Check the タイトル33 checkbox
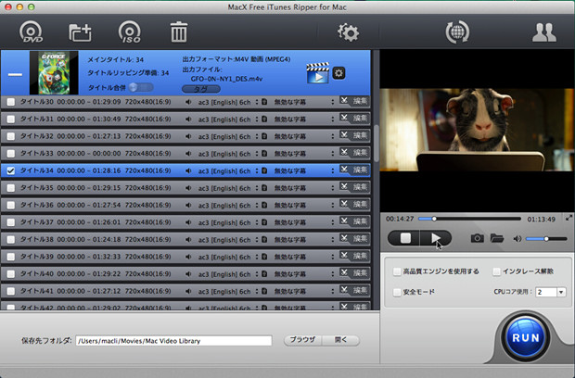Viewport: 575px width, 378px height. 11,154
